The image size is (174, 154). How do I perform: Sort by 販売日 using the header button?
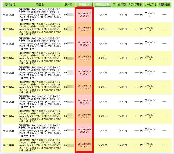84,5
